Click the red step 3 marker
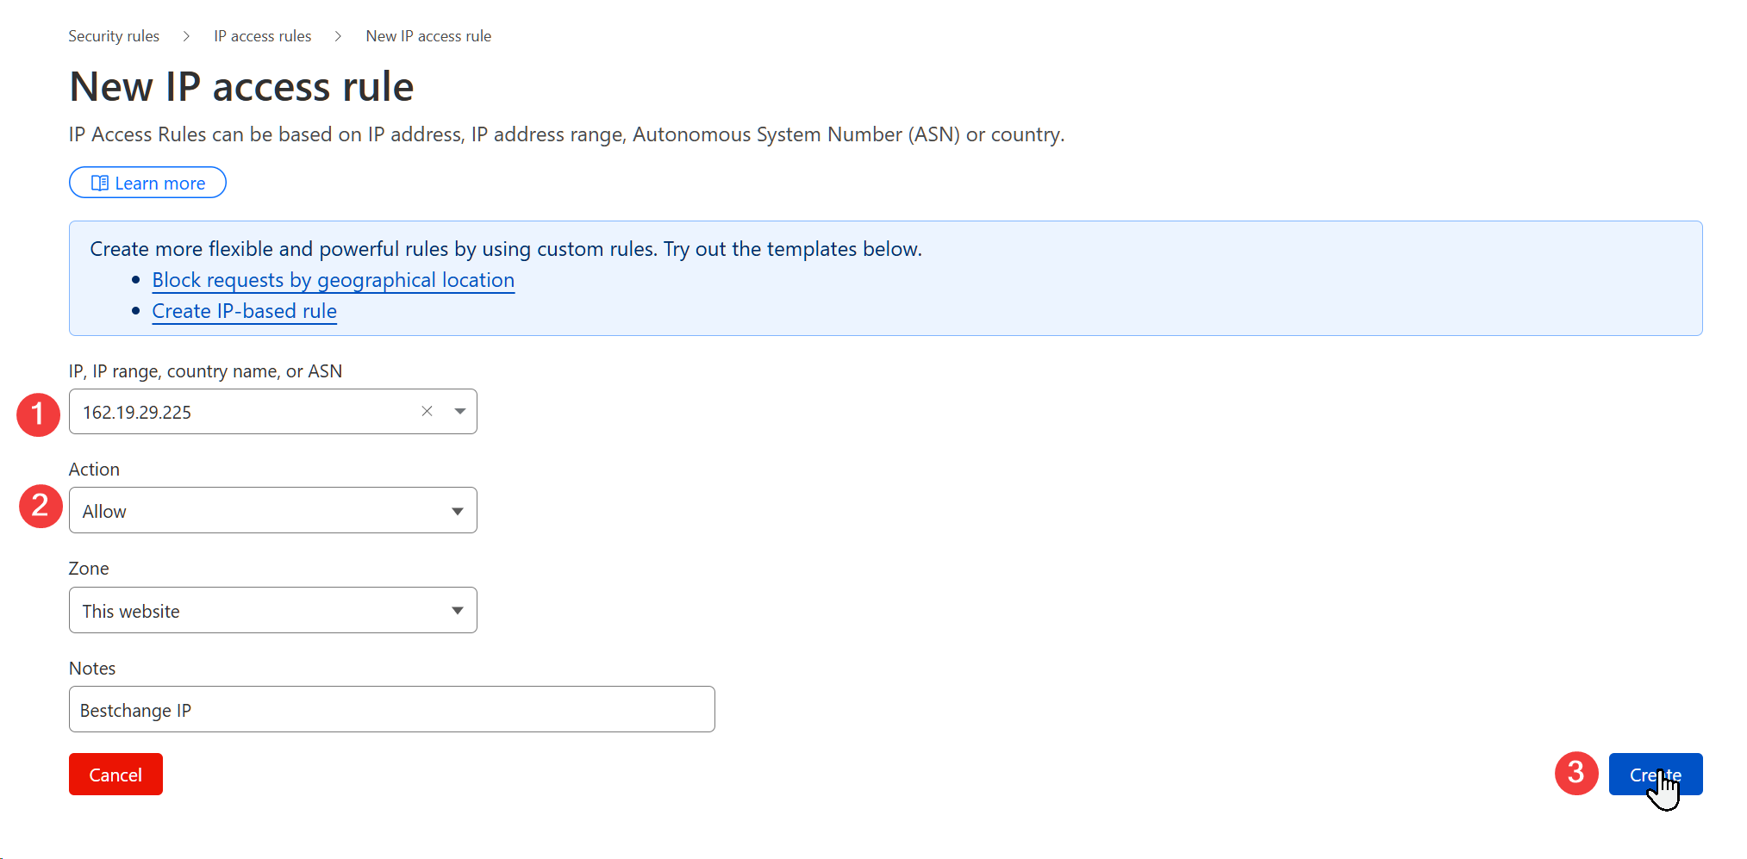The width and height of the screenshot is (1747, 859). click(1575, 773)
